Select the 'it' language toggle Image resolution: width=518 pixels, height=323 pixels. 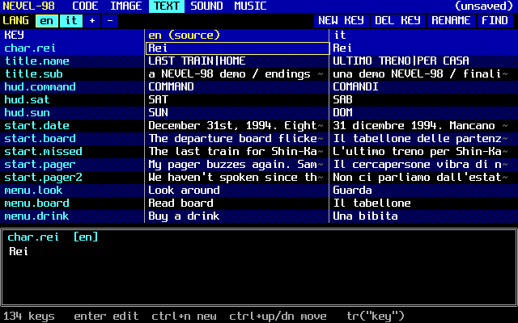pyautogui.click(x=71, y=21)
